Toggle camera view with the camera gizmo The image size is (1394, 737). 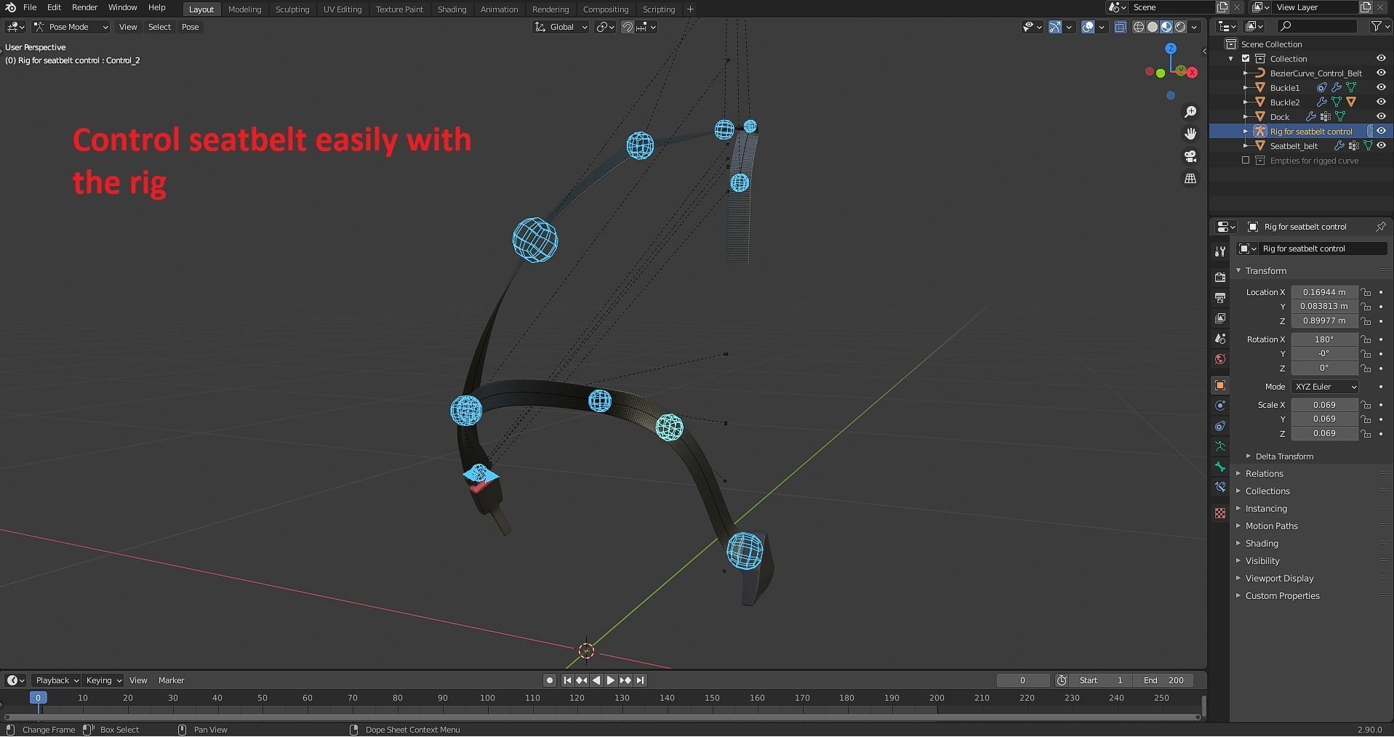click(x=1190, y=156)
